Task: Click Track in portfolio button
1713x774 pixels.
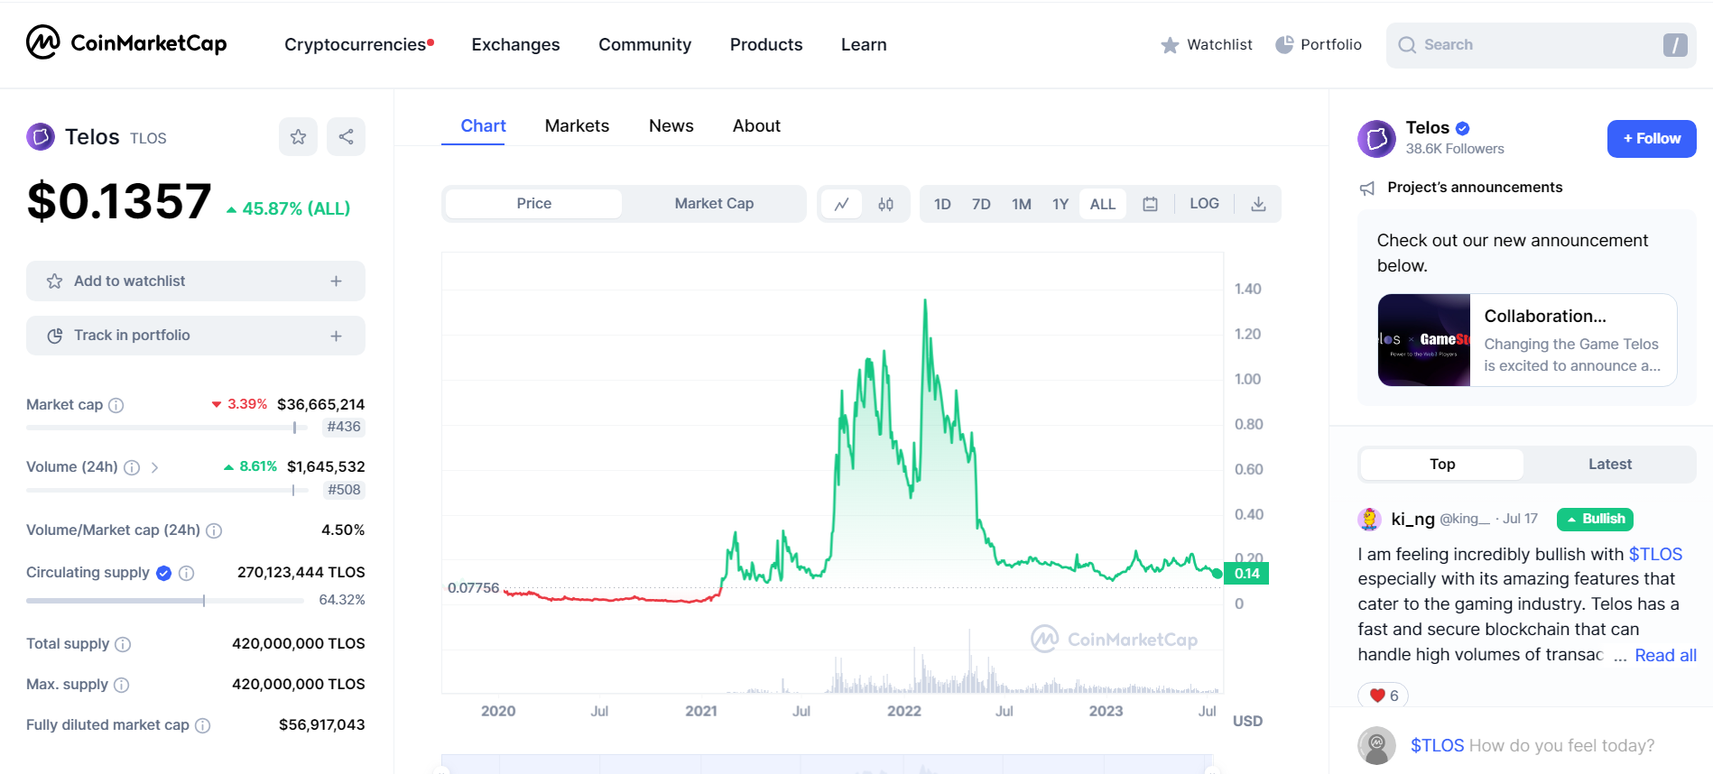Action: point(196,336)
